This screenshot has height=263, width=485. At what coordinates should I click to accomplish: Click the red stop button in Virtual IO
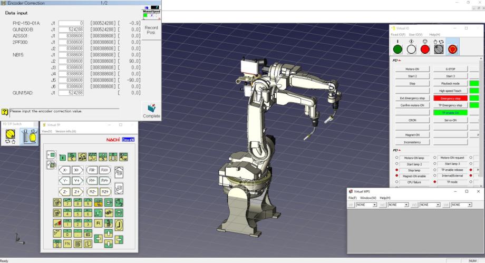coord(425,49)
